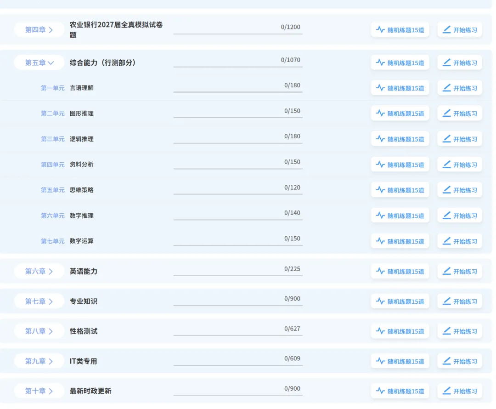Click 开始练习 pencil icon for 数学运算
496x409 pixels.
pos(447,241)
